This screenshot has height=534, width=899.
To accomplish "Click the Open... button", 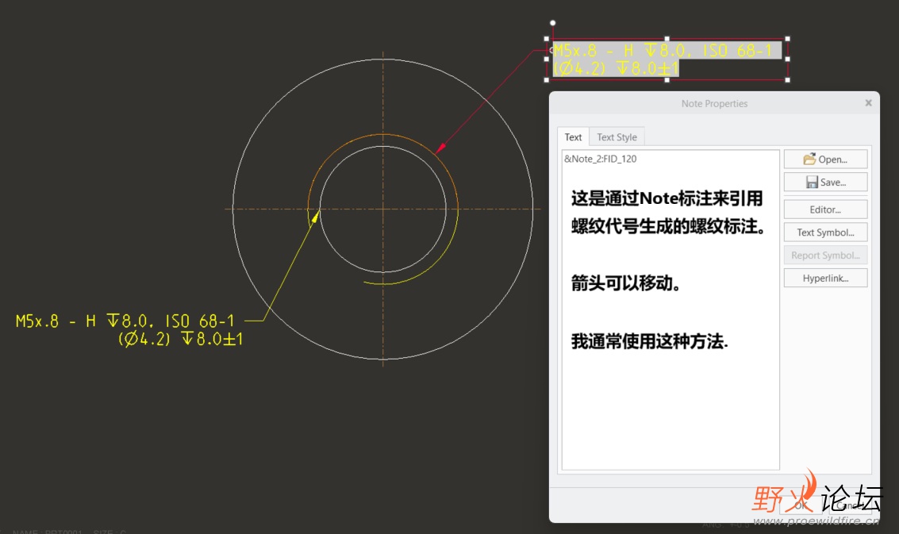I will [825, 159].
